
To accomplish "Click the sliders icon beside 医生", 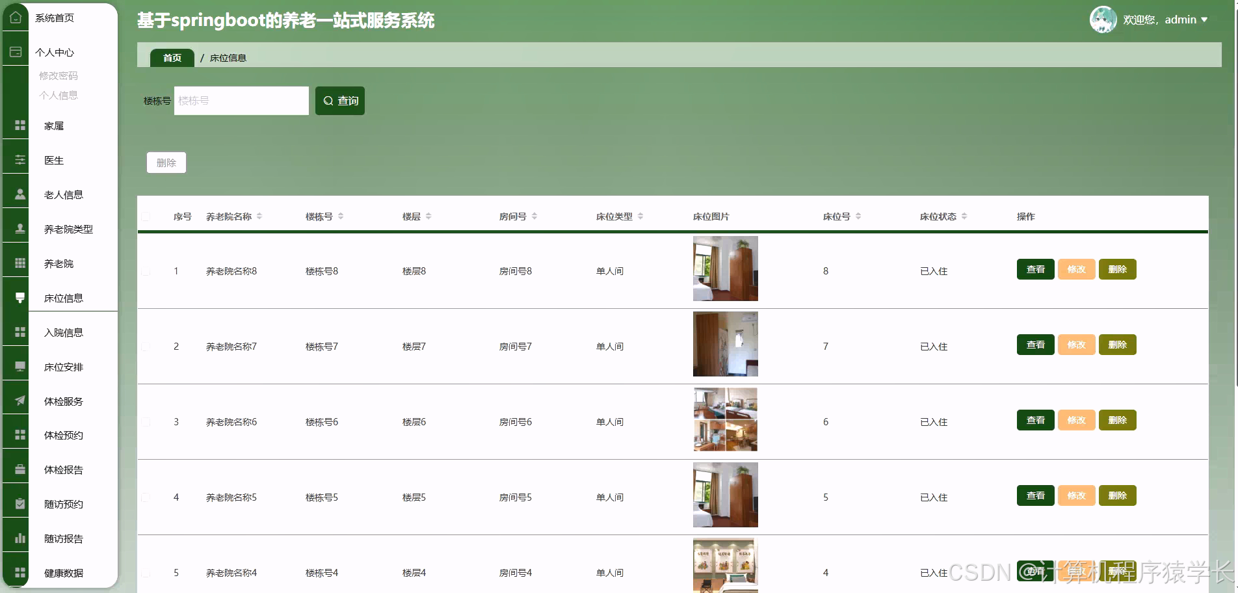I will click(x=20, y=160).
